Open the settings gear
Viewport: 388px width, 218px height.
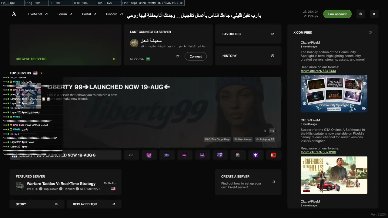pos(361,14)
